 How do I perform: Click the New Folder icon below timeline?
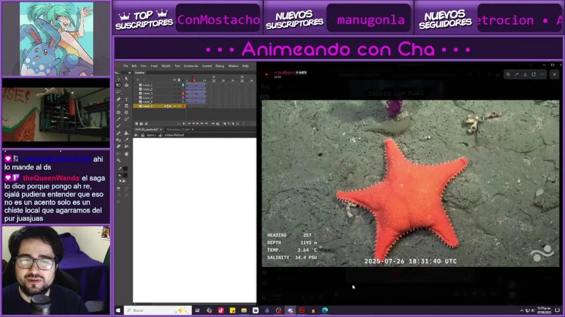tap(141, 123)
